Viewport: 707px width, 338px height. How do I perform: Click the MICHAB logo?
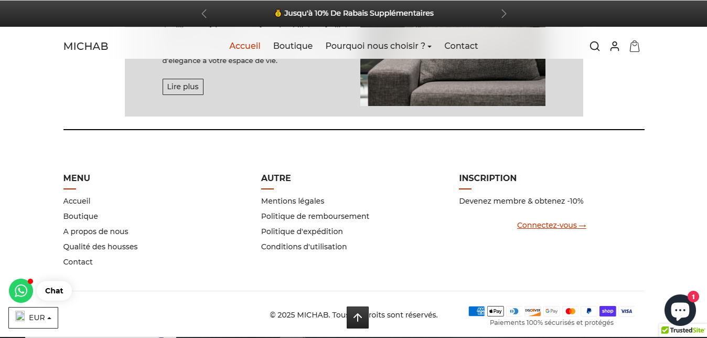85,46
